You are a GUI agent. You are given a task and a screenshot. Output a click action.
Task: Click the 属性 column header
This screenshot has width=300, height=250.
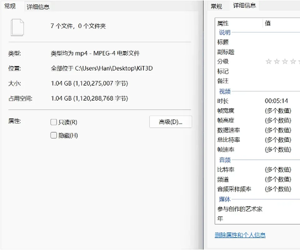pos(239,23)
